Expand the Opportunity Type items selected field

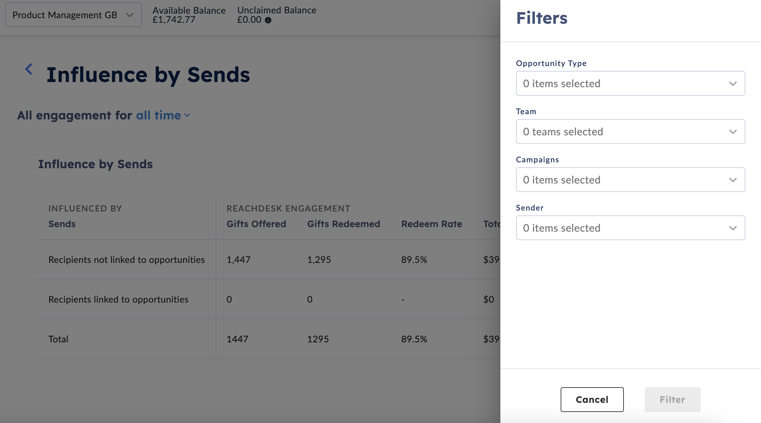(630, 83)
